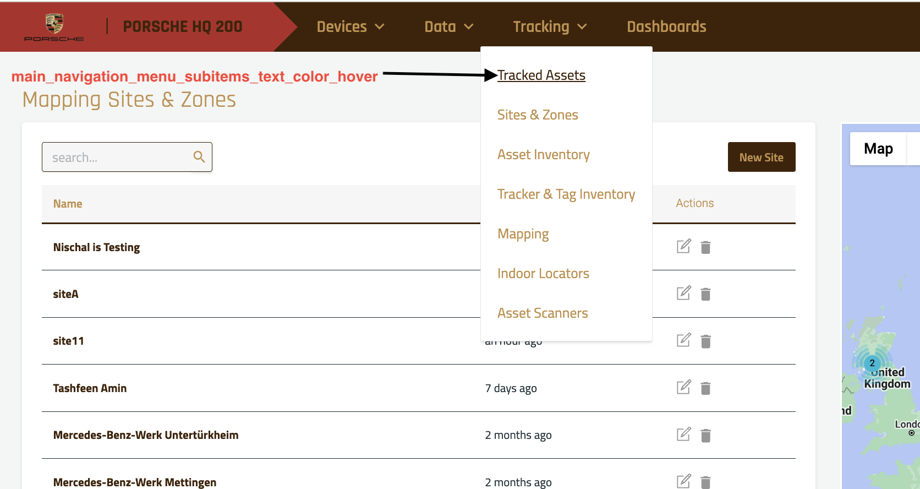Image resolution: width=920 pixels, height=489 pixels.
Task: Click the map cluster marker labeled 2
Action: pos(872,363)
